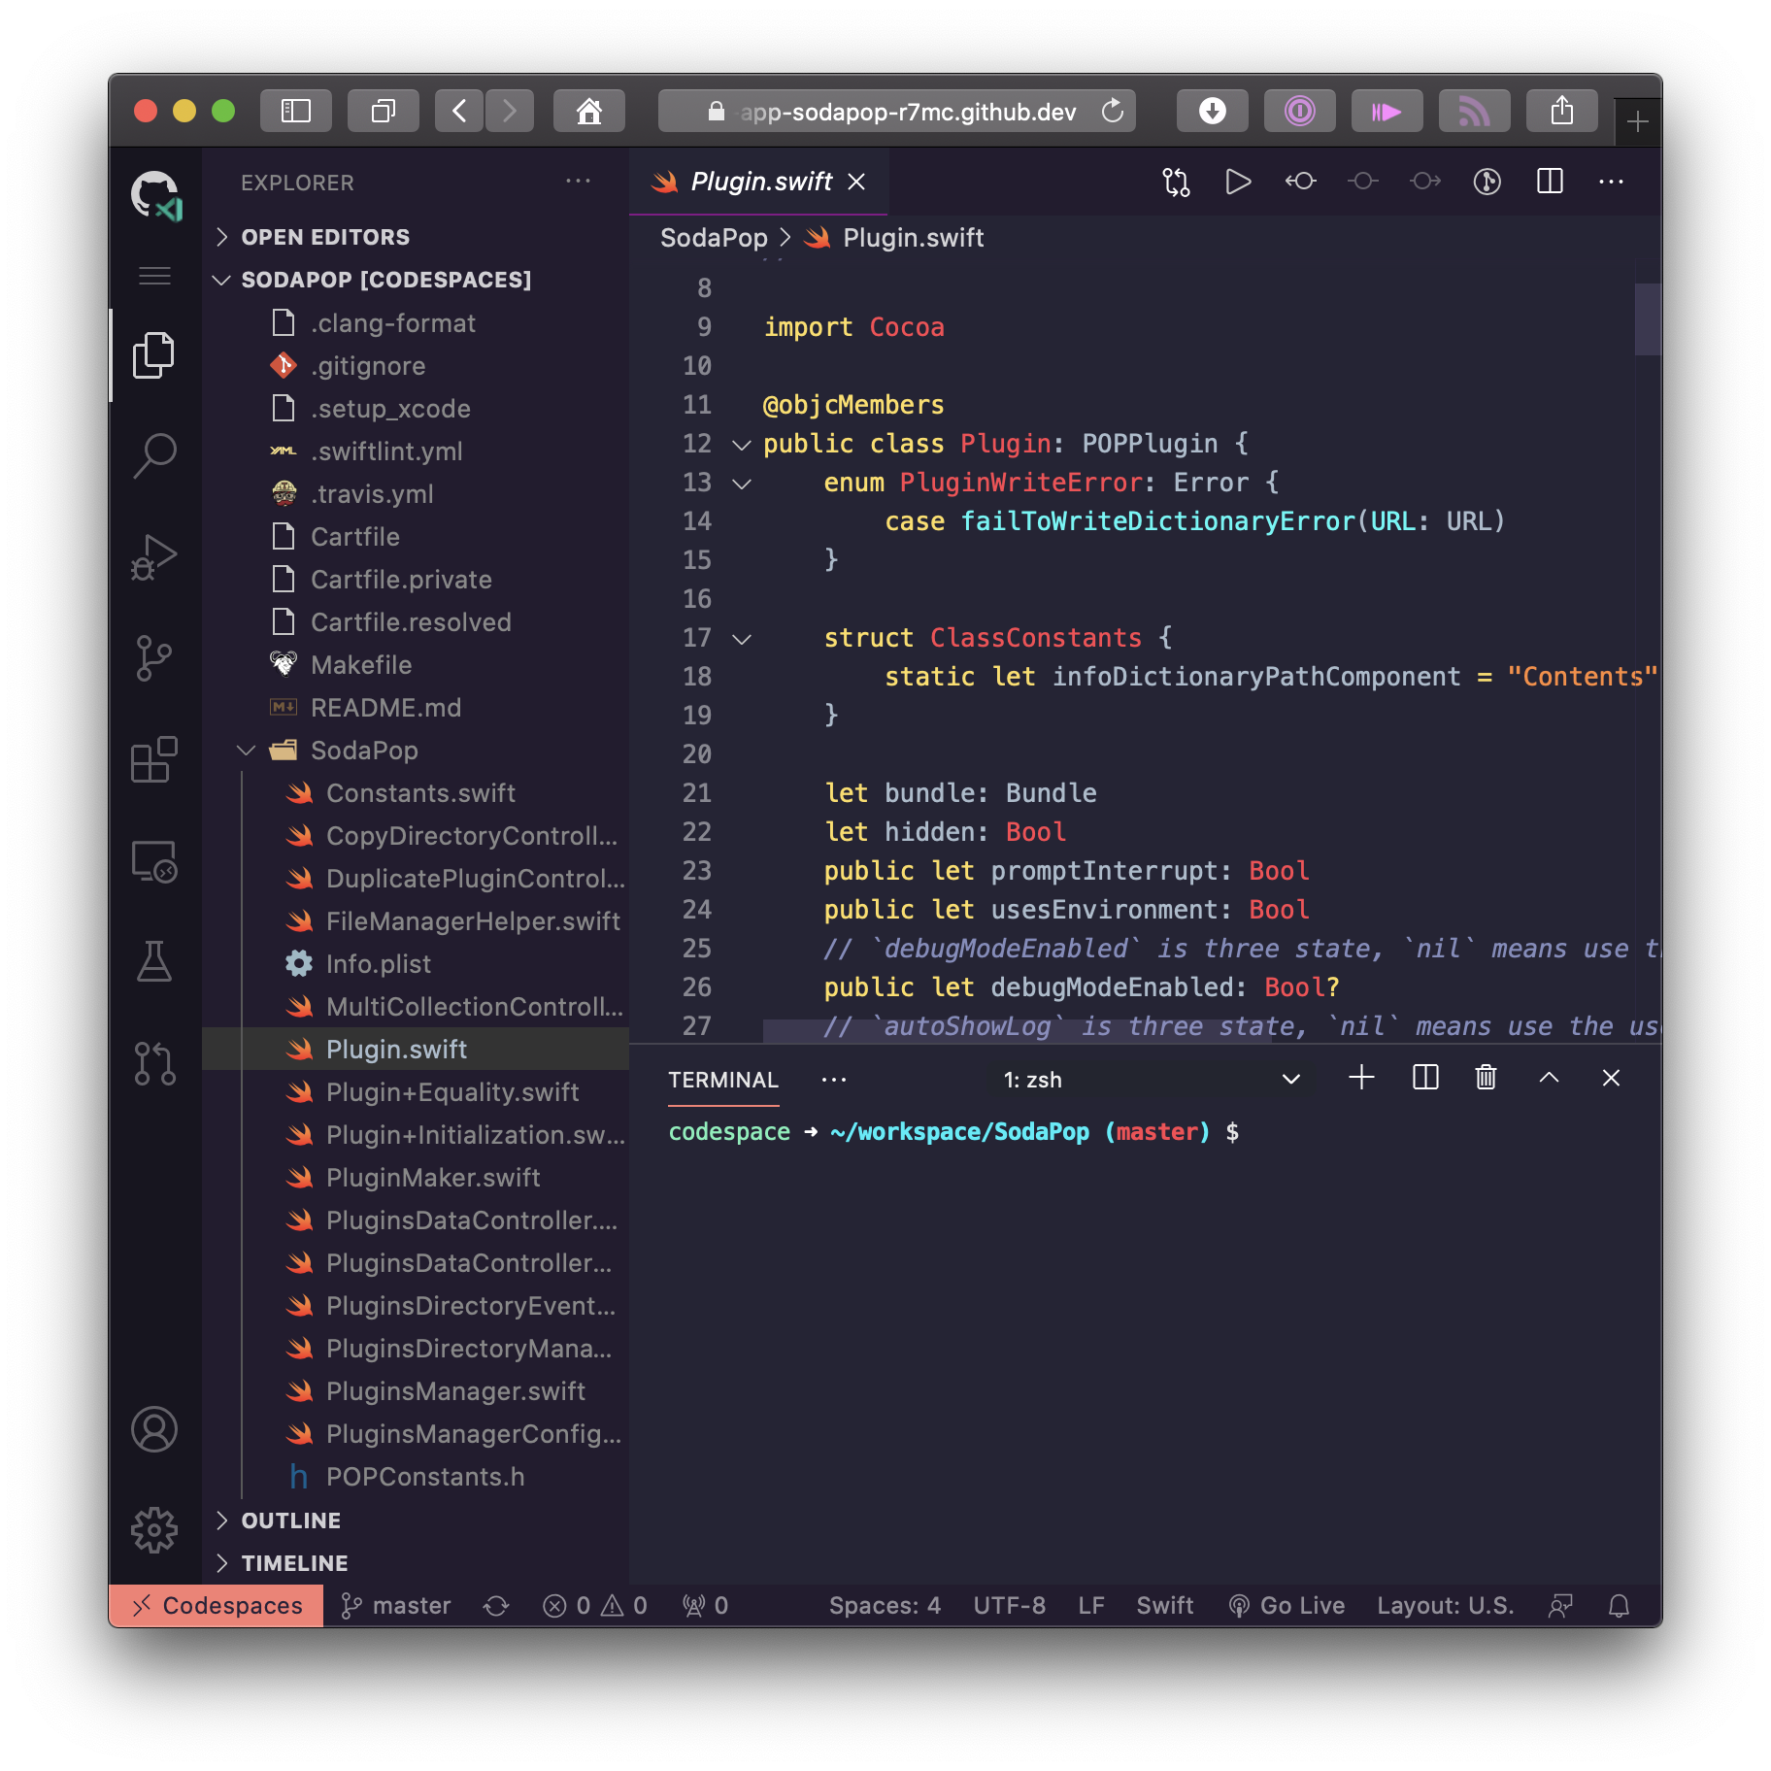Open the Explorer view in activity bar
The image size is (1771, 1771).
click(x=154, y=355)
